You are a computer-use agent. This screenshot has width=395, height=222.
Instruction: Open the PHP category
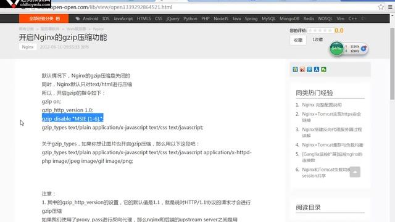pyautogui.click(x=206, y=18)
